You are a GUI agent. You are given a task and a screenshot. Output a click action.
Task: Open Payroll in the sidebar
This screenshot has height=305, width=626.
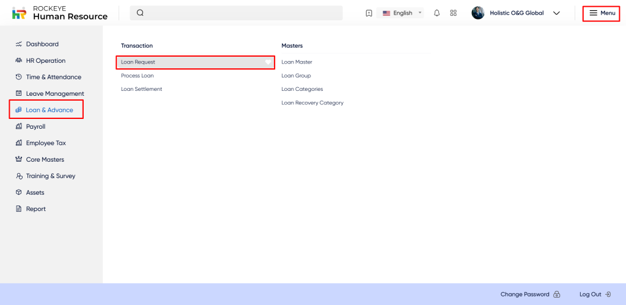click(x=35, y=126)
